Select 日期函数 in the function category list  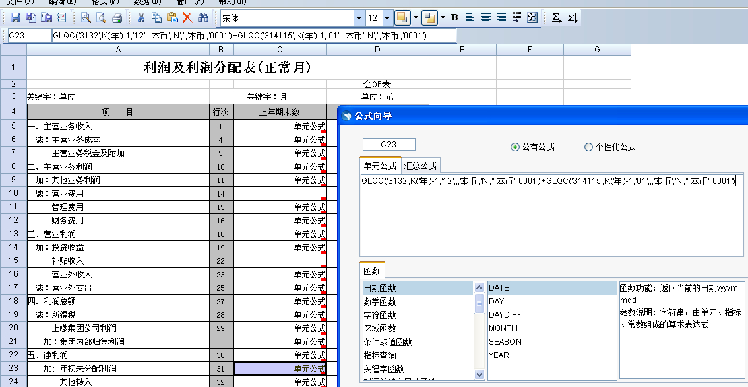pyautogui.click(x=417, y=288)
